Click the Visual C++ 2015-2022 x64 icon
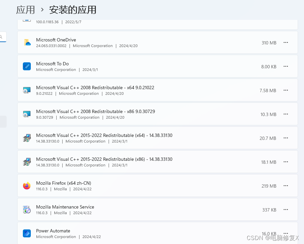The image size is (304, 244). point(27,138)
